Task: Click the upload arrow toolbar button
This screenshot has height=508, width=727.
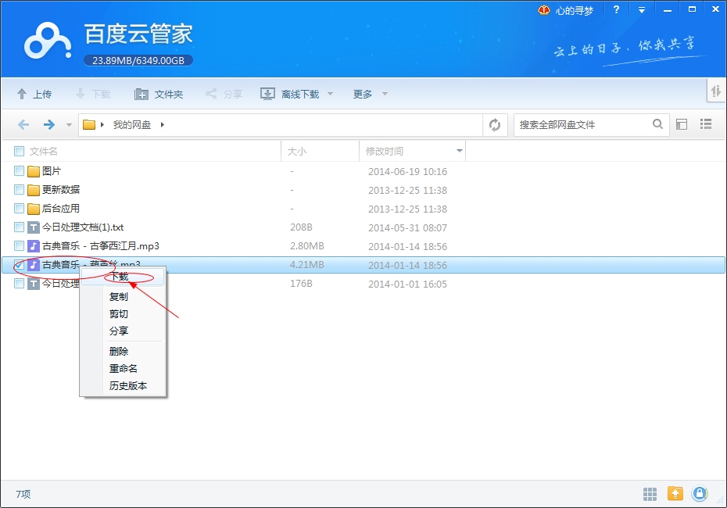Action: [x=34, y=94]
